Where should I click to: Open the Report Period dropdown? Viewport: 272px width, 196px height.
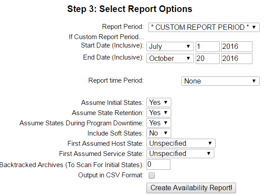point(203,27)
